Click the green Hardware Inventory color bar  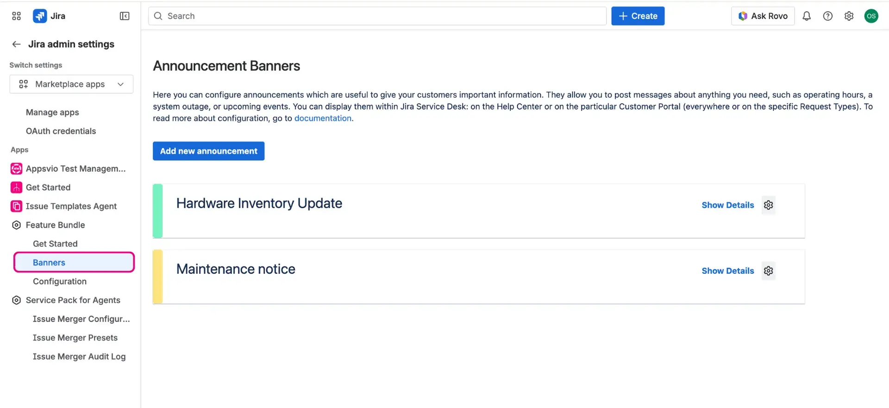tap(157, 211)
